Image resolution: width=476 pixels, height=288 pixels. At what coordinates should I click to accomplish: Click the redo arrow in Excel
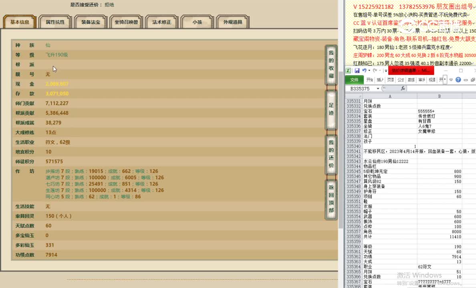pyautogui.click(x=374, y=71)
